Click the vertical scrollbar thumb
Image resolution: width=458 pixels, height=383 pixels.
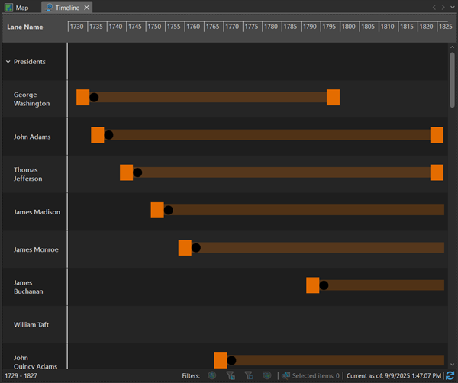[x=452, y=80]
